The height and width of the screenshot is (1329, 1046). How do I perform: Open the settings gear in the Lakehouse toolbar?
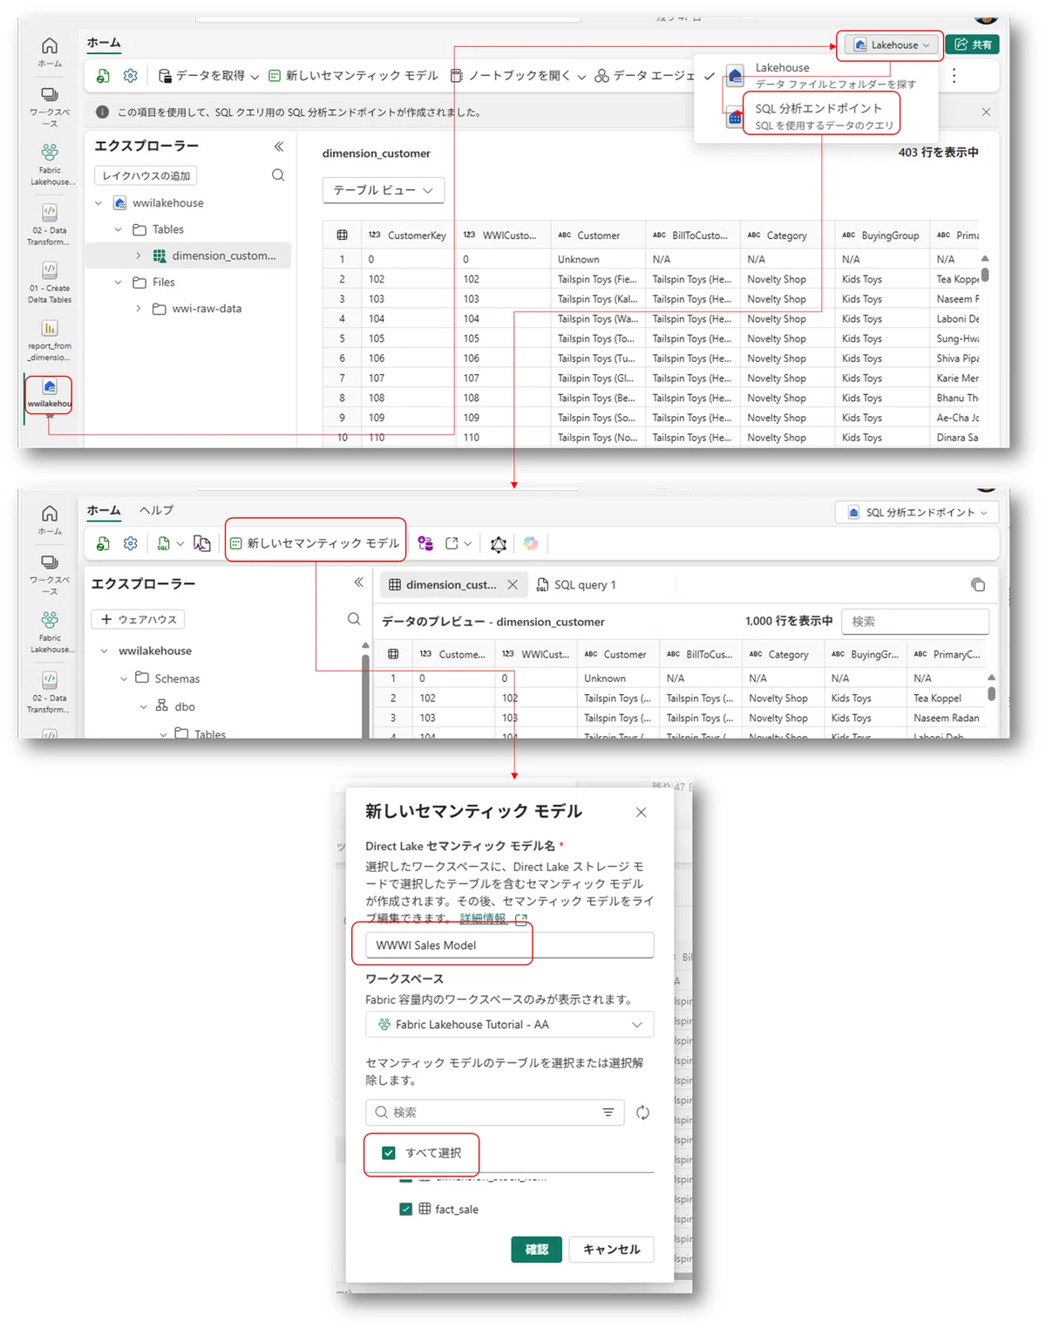(131, 76)
